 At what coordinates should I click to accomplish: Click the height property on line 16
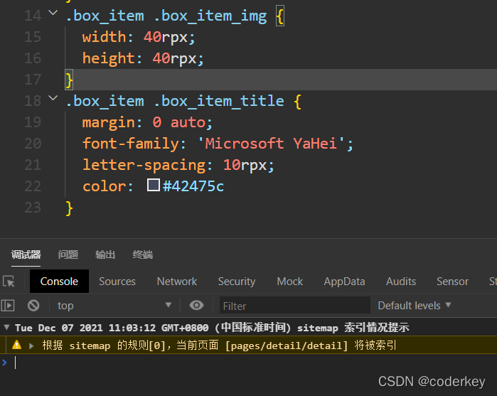tap(108, 58)
